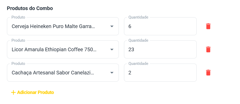The height and width of the screenshot is (104, 240).
Task: Click the Quantidade label above value 6
Action: pyautogui.click(x=138, y=17)
